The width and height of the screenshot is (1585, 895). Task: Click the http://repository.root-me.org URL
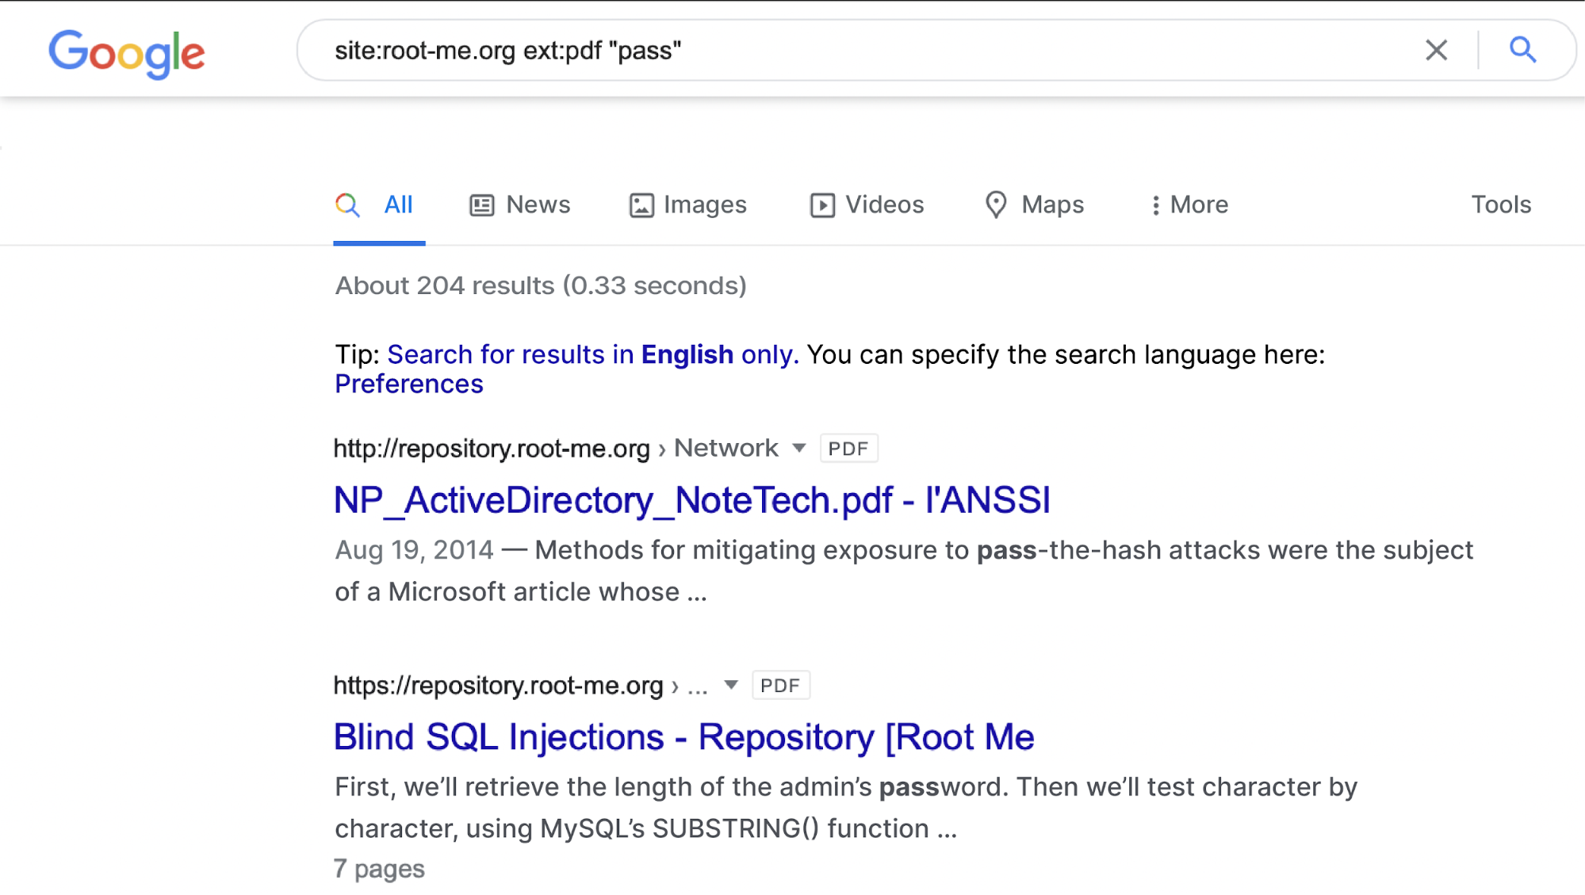coord(492,449)
